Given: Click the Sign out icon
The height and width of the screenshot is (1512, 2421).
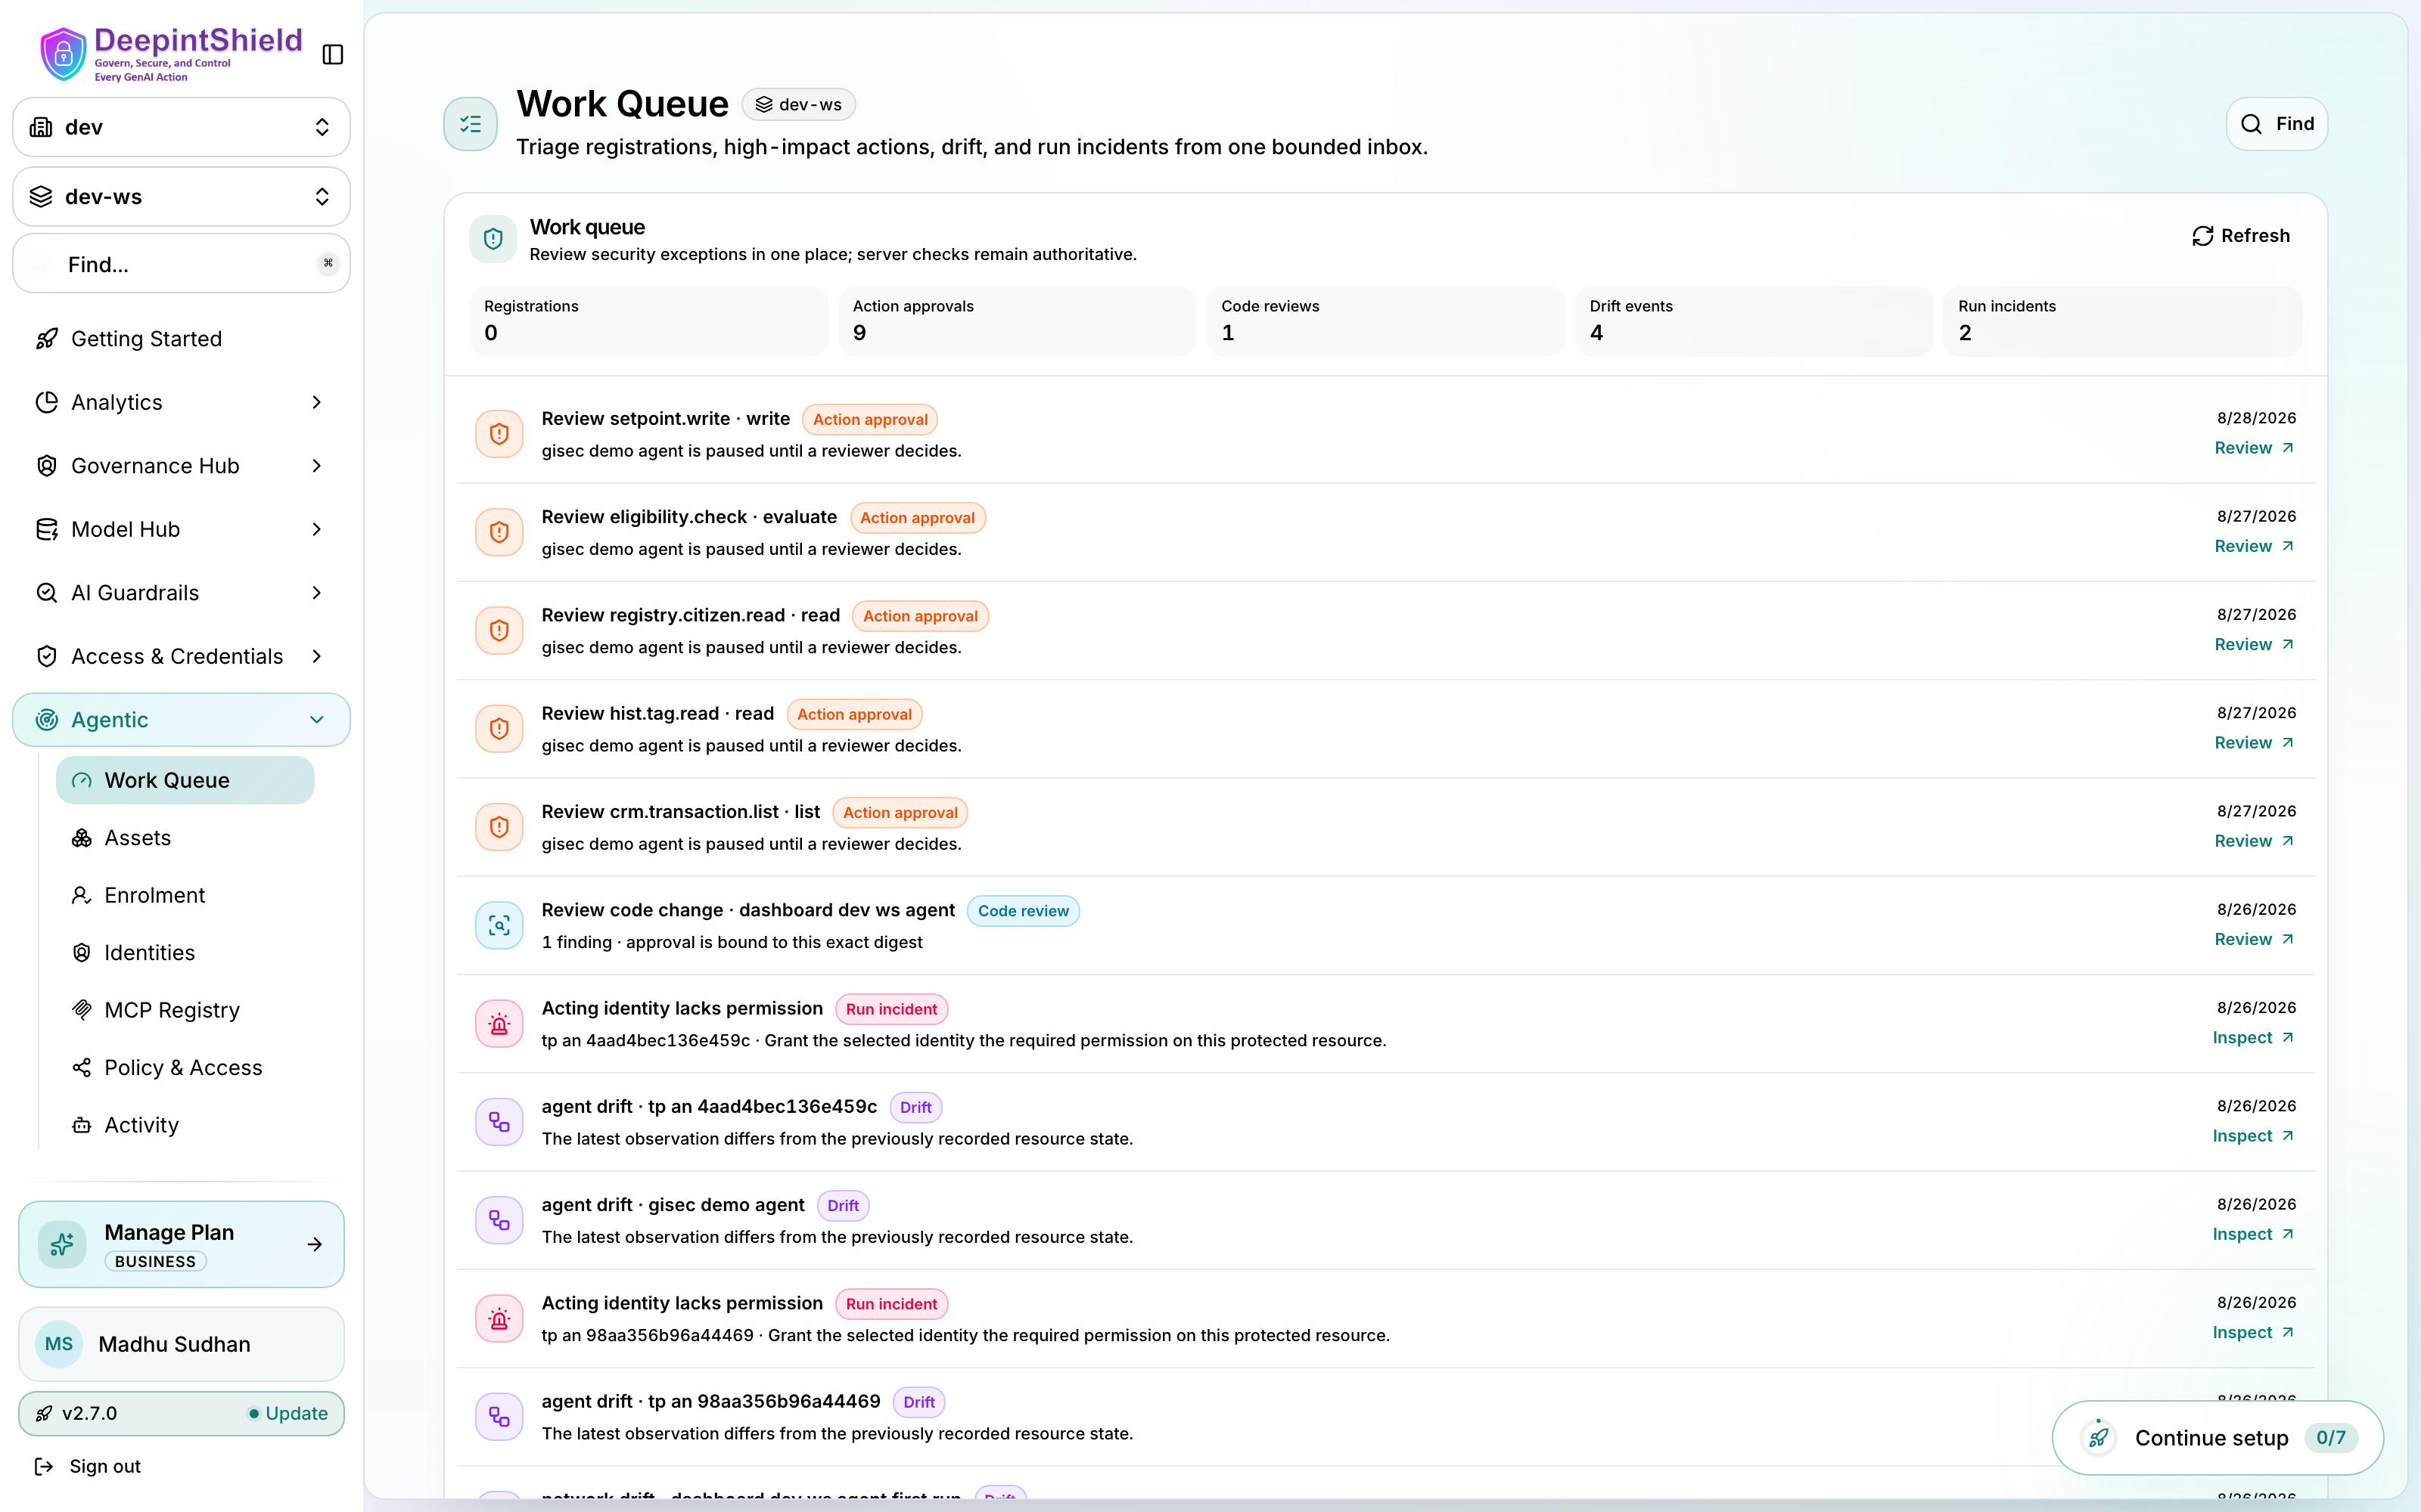Looking at the screenshot, I should click(44, 1466).
